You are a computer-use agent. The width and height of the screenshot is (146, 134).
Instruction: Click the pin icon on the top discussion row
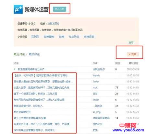pyautogui.click(x=15, y=69)
